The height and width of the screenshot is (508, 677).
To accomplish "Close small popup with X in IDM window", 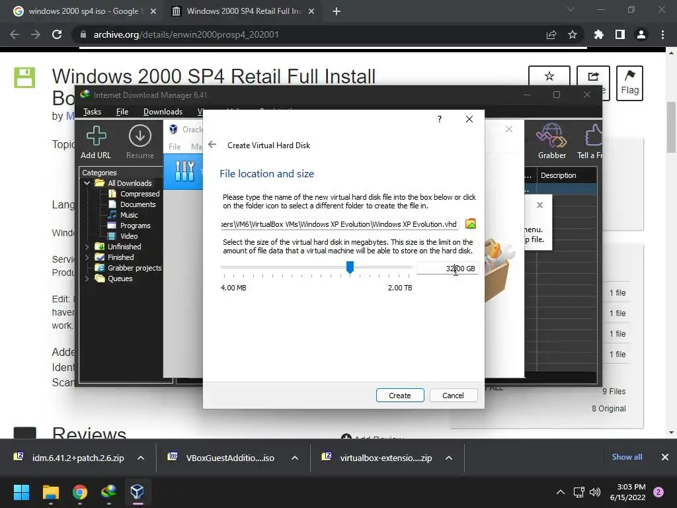I will point(539,205).
